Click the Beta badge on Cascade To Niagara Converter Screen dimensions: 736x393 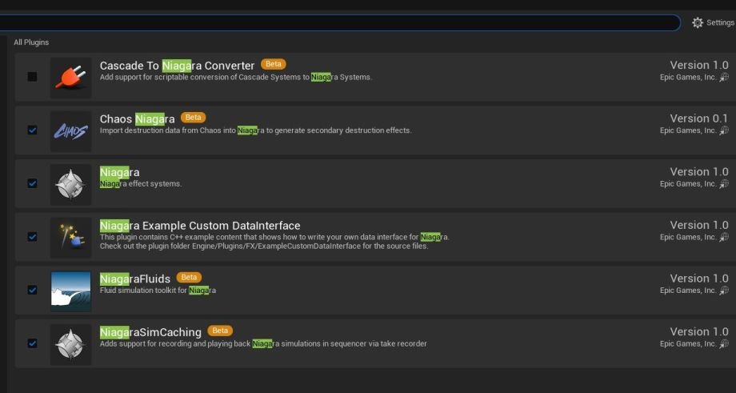click(x=273, y=64)
